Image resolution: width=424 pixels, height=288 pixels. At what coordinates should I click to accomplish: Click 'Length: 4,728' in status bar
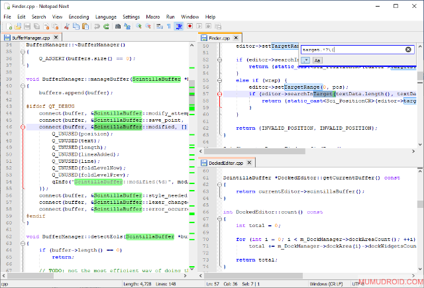point(137,284)
